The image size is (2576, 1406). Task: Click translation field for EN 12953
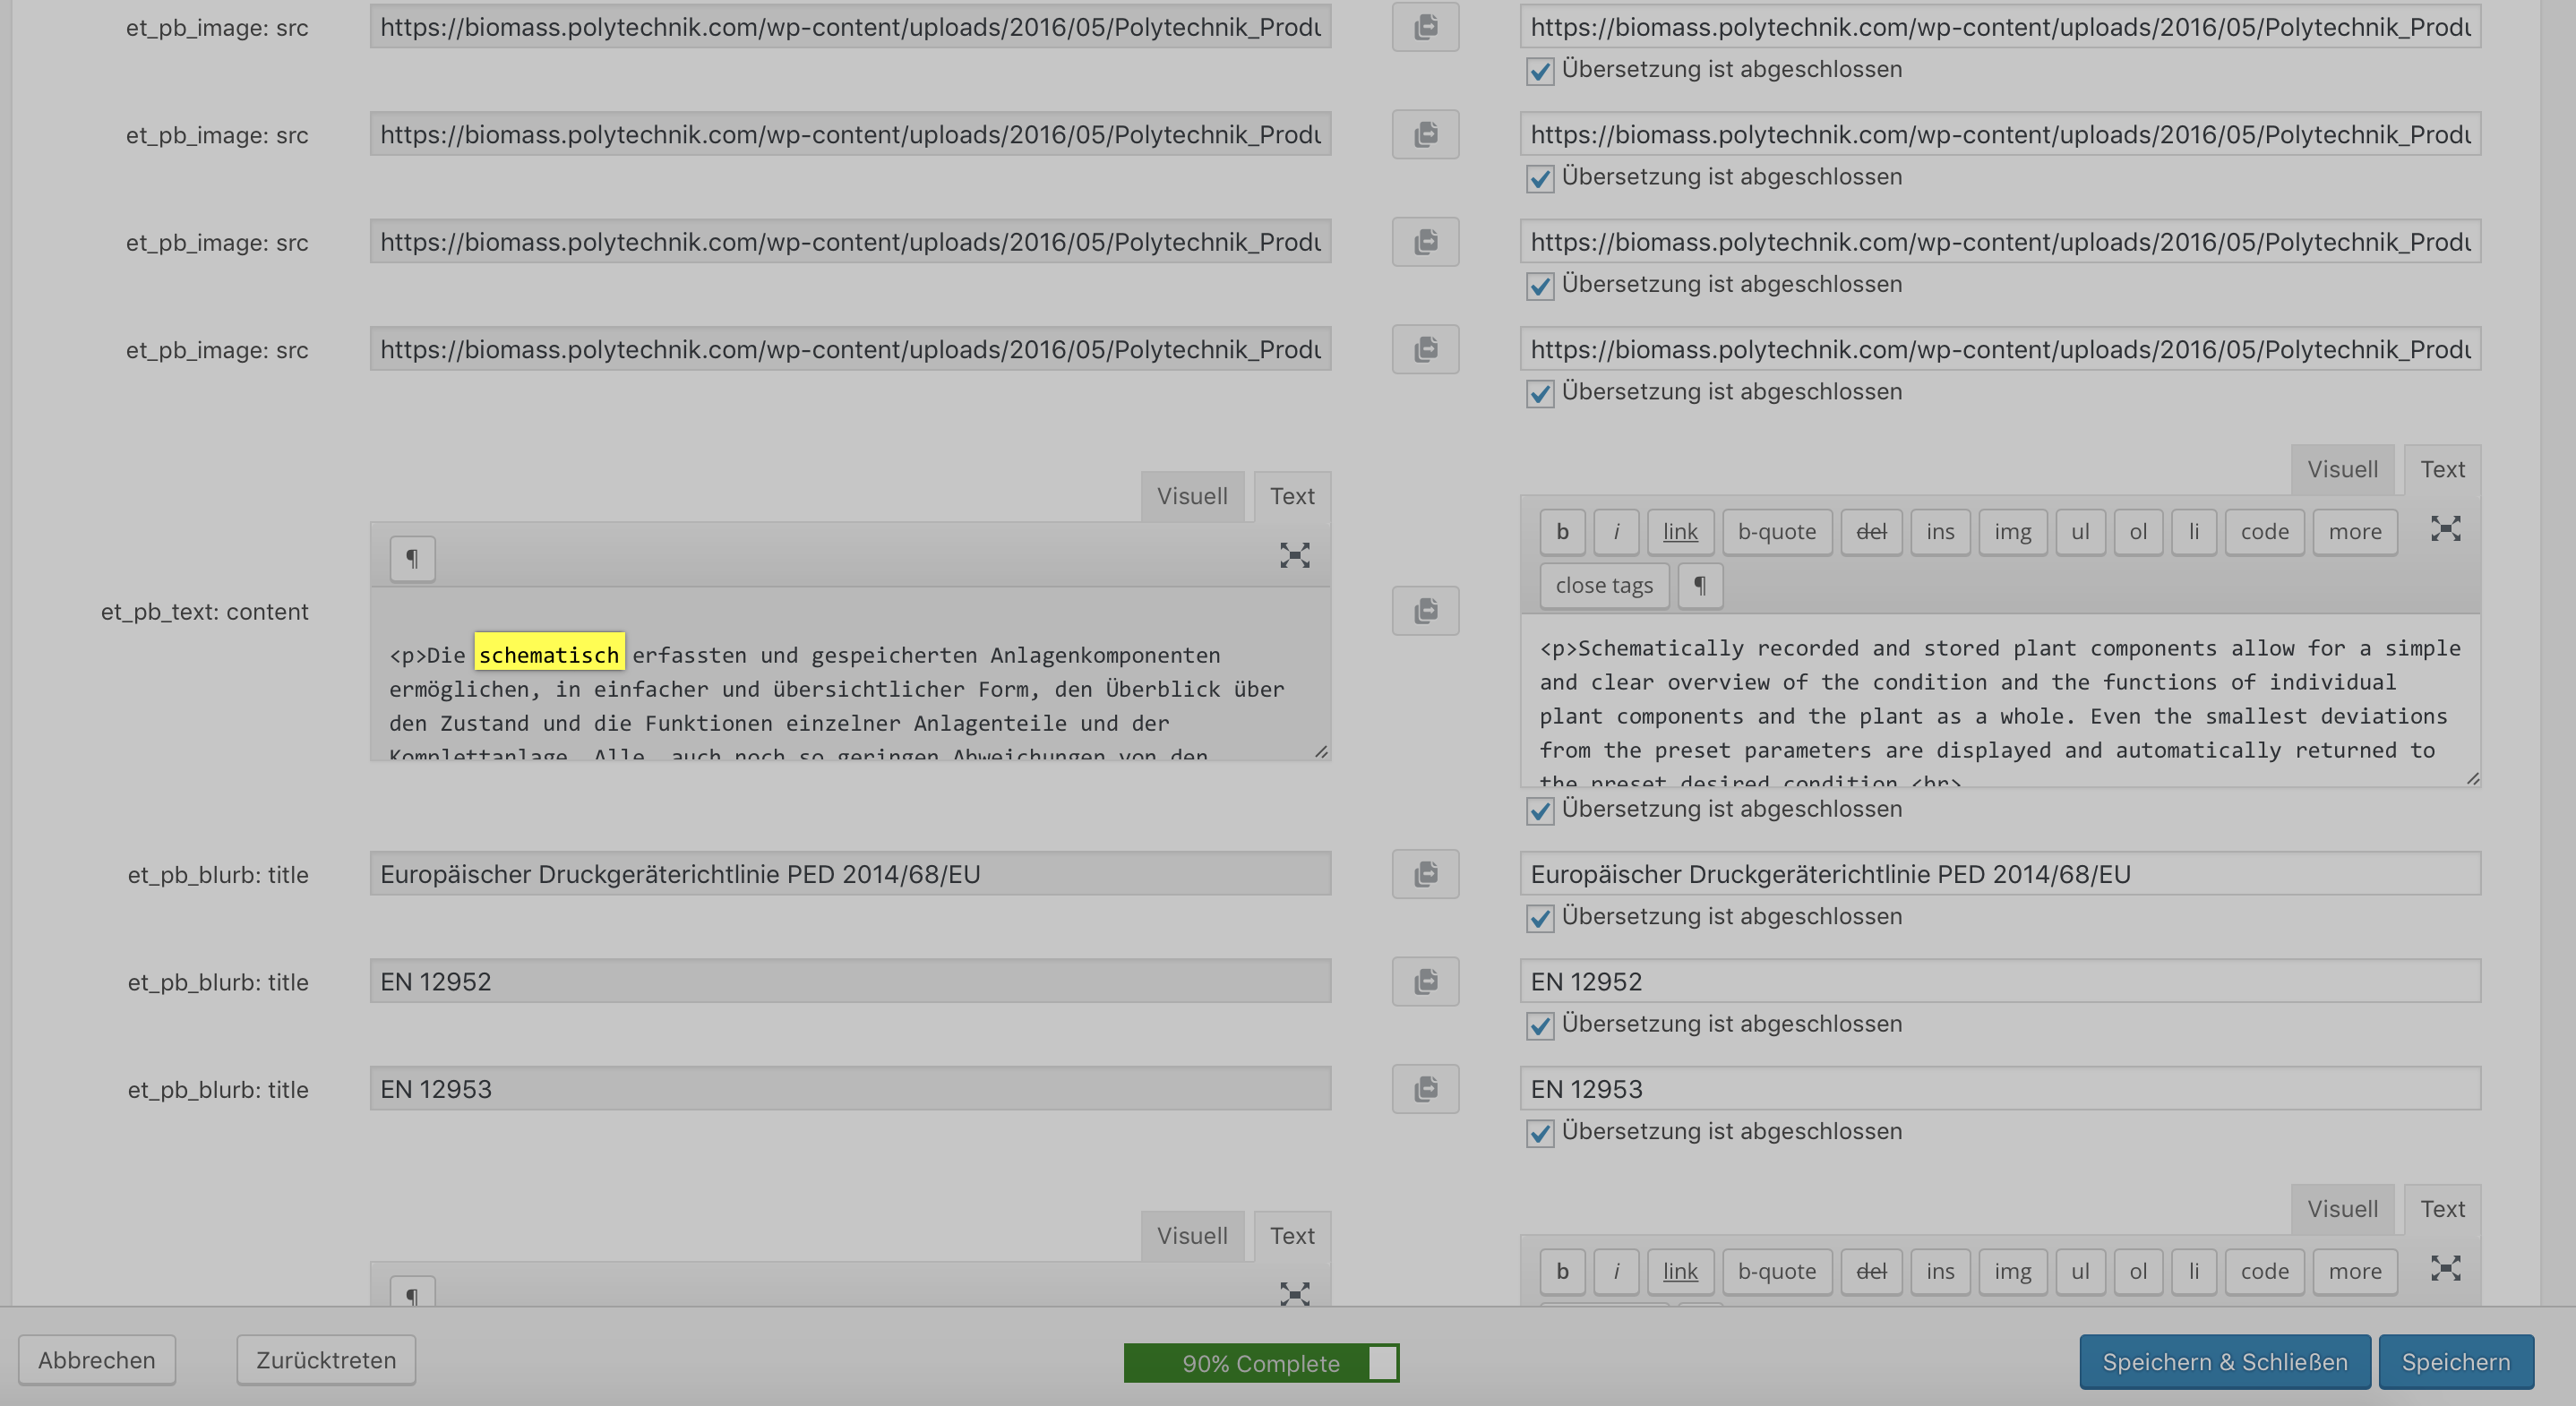(x=2000, y=1089)
